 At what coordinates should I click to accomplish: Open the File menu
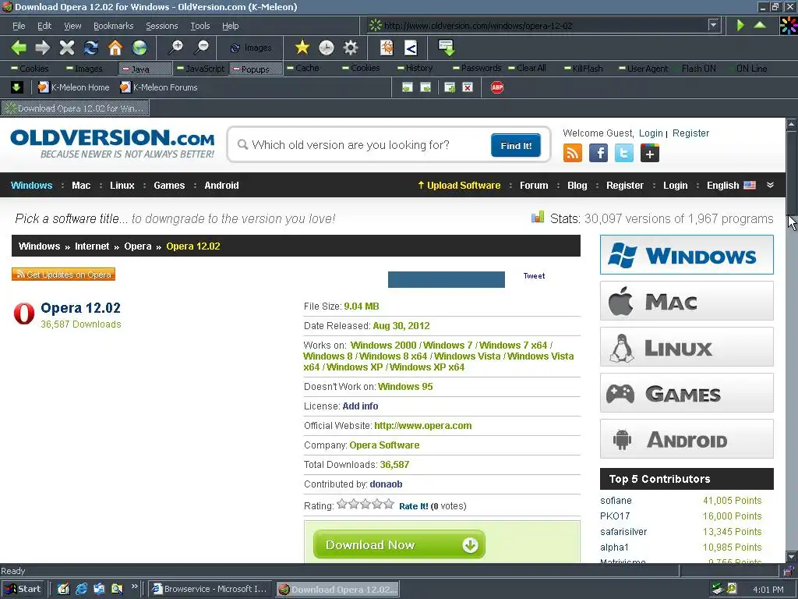coord(19,26)
